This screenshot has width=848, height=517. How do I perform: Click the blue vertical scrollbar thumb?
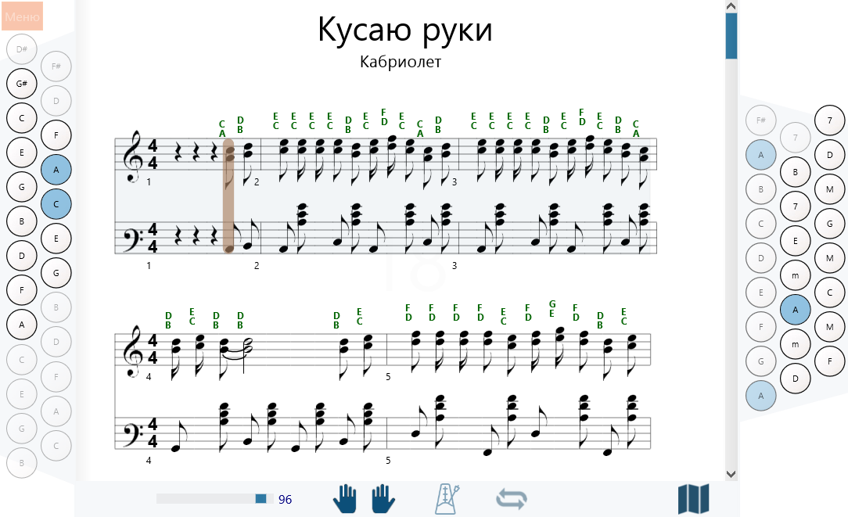(x=731, y=36)
